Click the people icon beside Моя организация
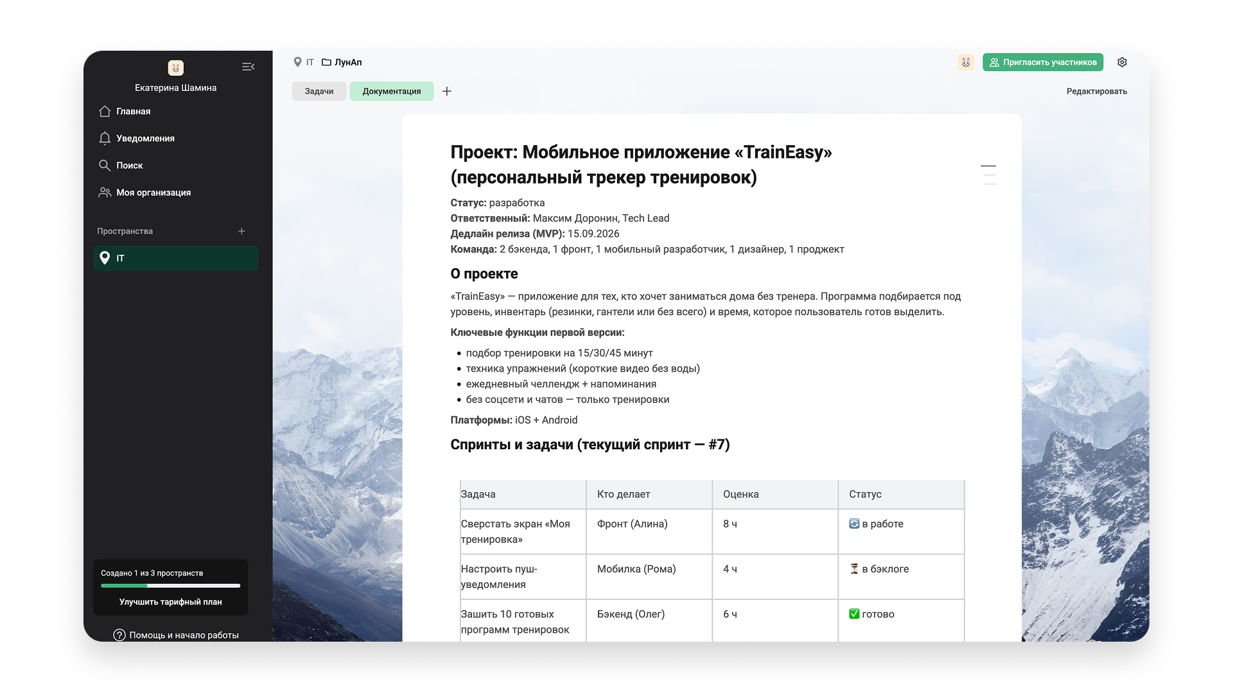This screenshot has height=693, width=1233. (105, 193)
